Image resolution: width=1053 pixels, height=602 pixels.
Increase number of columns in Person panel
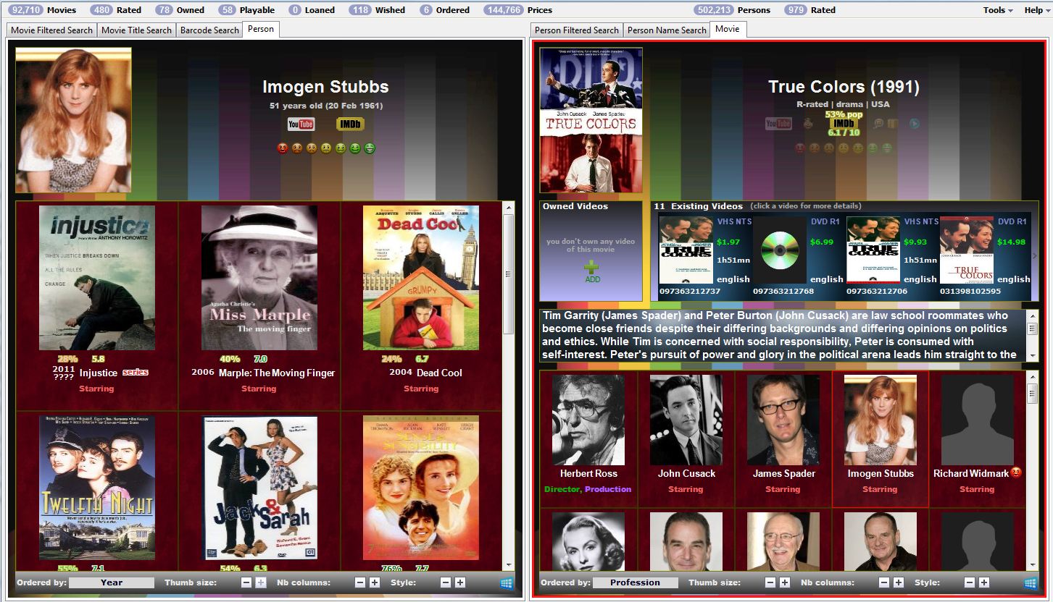coord(375,582)
